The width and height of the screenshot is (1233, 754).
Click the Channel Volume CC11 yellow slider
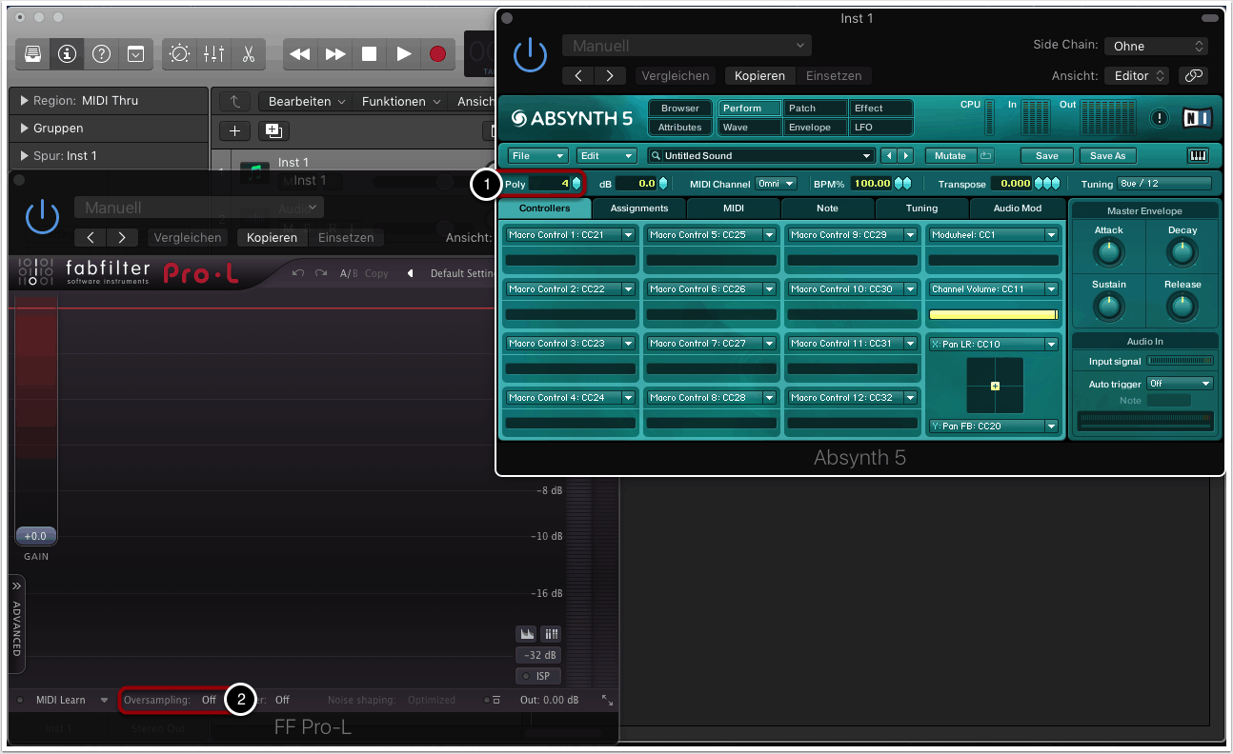click(993, 314)
